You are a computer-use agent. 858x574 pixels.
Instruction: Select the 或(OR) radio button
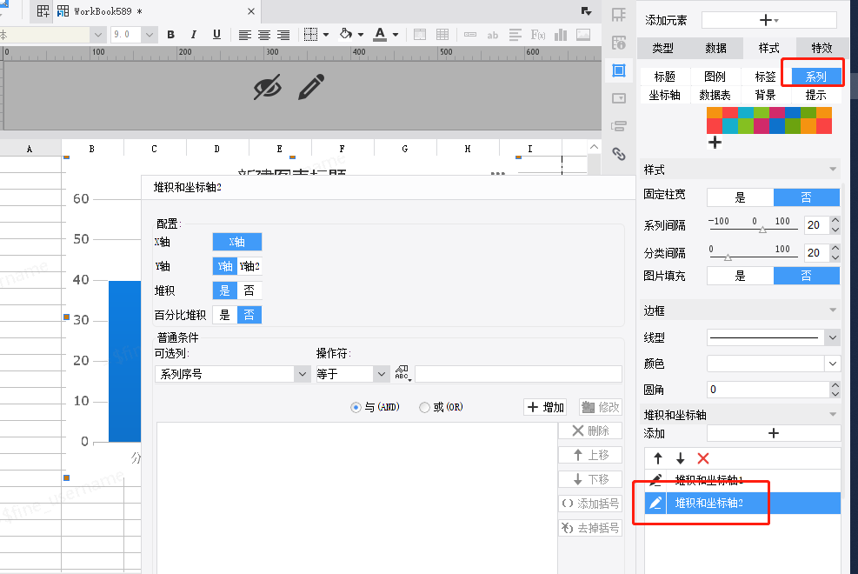424,407
